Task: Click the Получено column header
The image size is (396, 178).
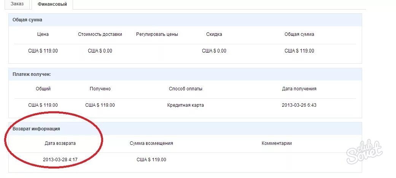Action: [x=100, y=89]
